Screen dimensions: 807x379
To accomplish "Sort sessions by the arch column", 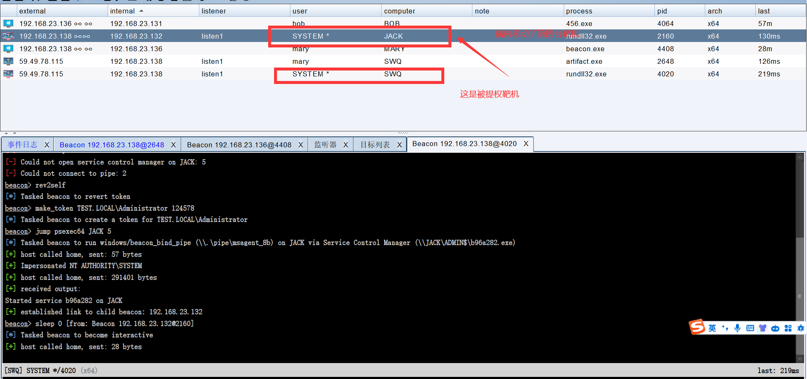I will point(730,11).
